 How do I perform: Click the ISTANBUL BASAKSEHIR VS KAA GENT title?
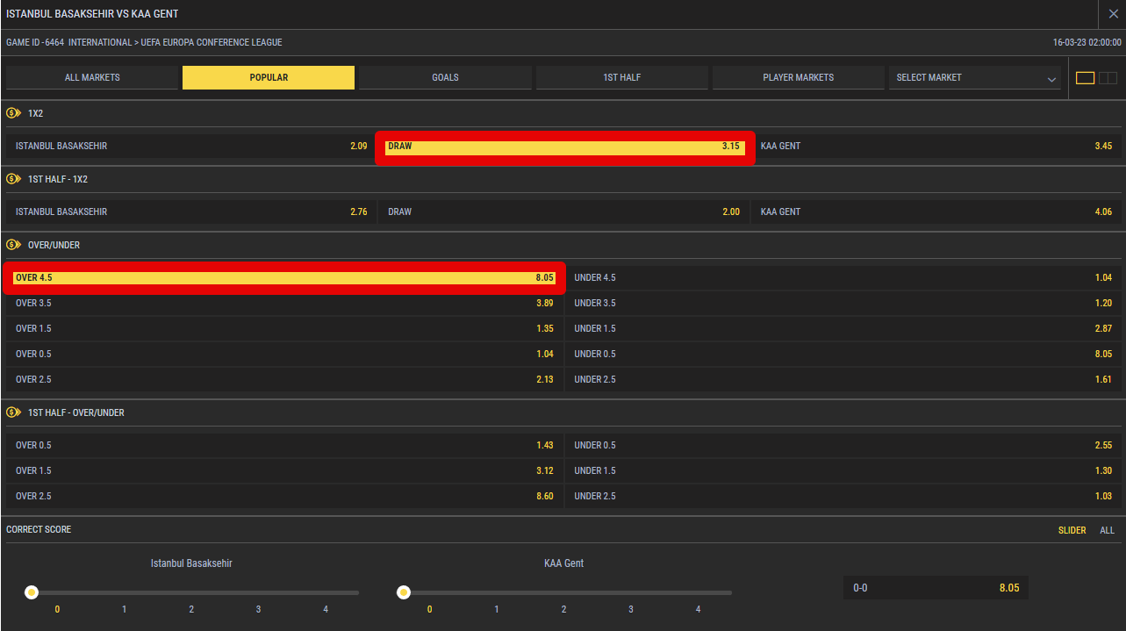pyautogui.click(x=92, y=14)
